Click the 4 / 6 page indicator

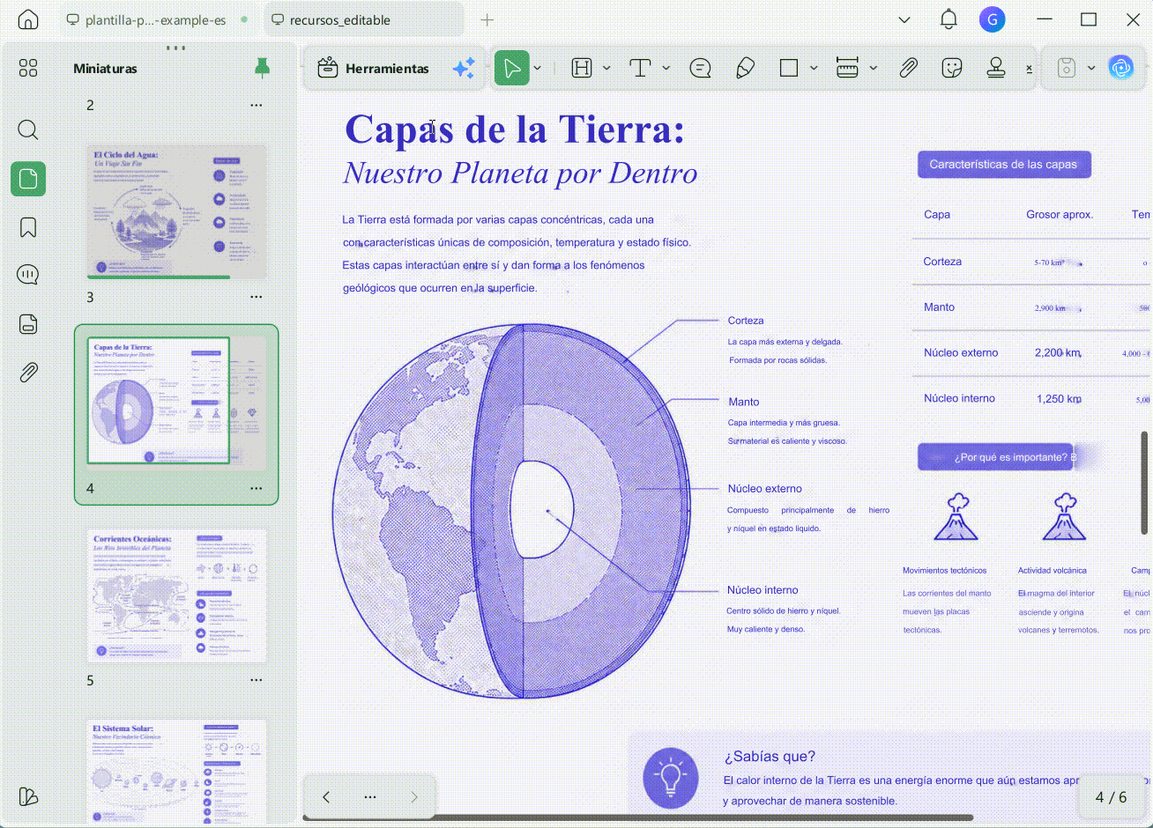click(x=1111, y=797)
